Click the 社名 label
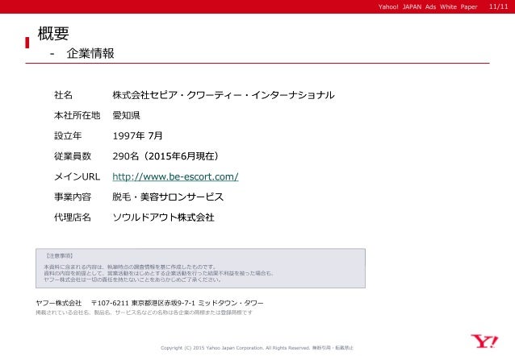This screenshot has width=515, height=356. (x=63, y=95)
